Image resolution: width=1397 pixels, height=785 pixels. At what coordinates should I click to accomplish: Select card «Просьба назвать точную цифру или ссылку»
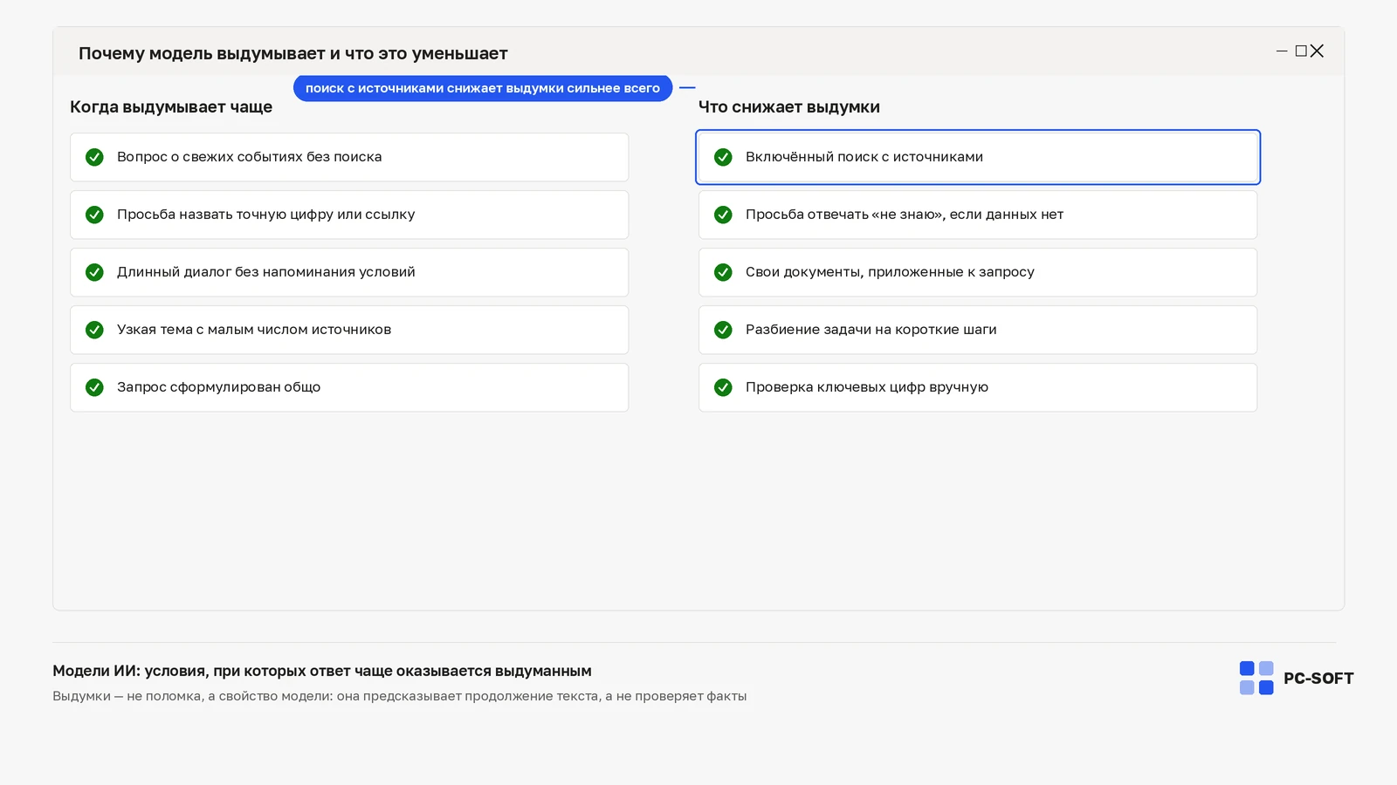tap(349, 215)
